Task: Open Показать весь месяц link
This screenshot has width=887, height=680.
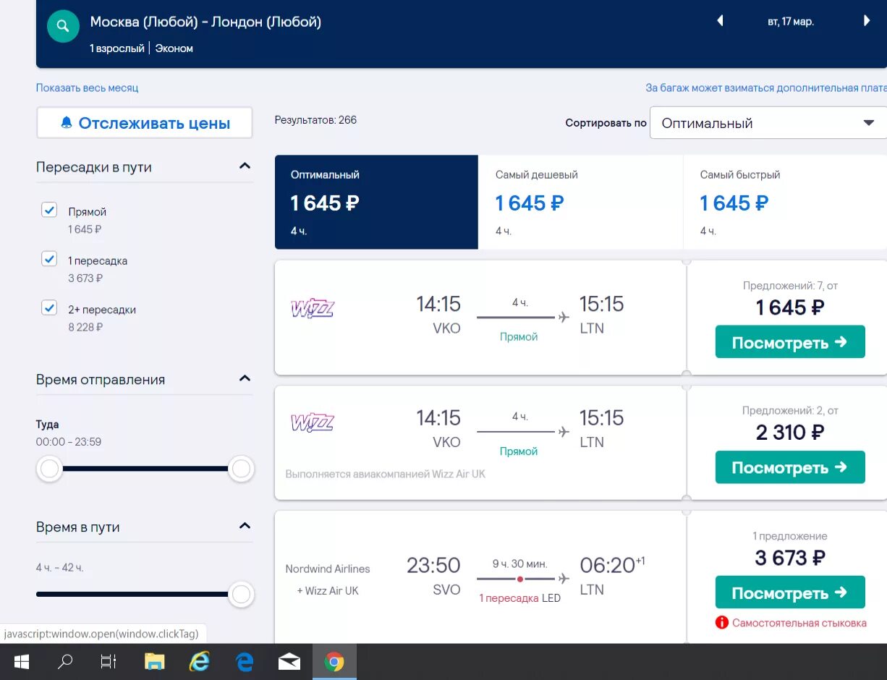Action: 87,88
